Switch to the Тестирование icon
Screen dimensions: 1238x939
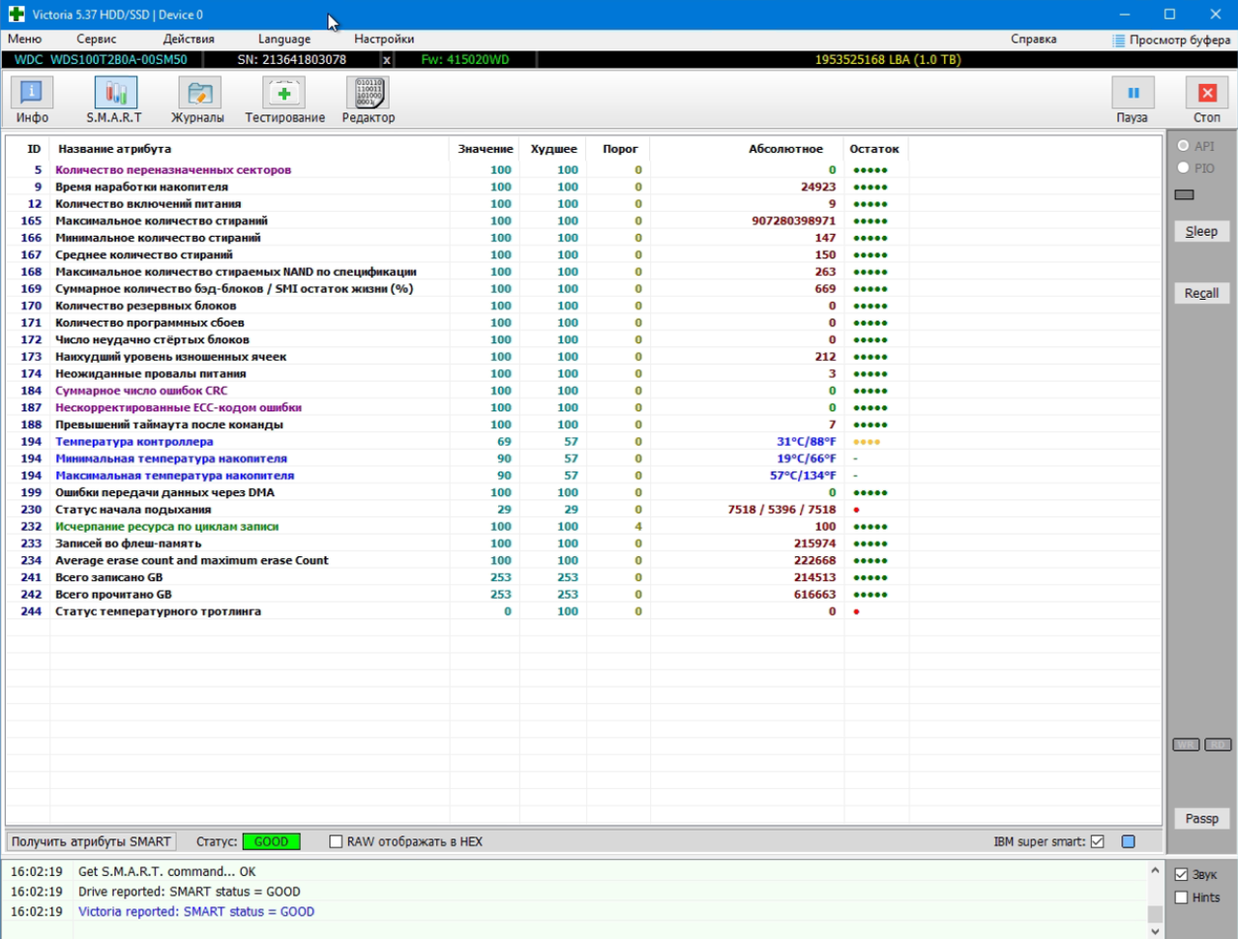click(x=284, y=94)
